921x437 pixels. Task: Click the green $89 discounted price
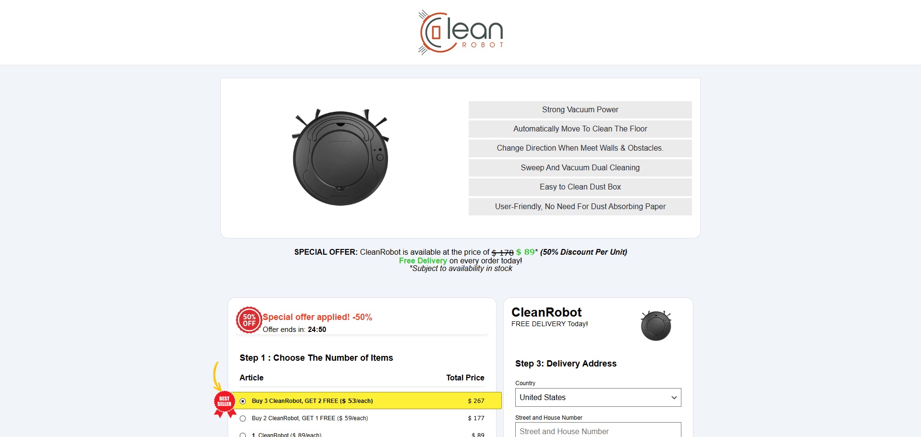525,252
